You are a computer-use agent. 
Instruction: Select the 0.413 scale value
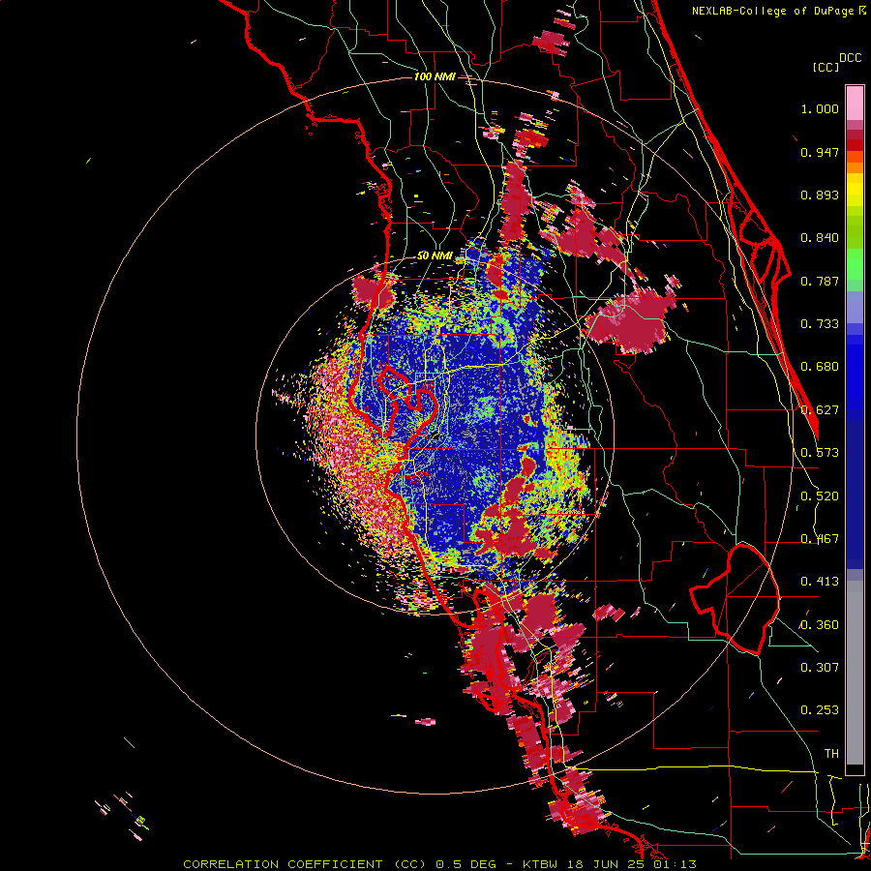820,582
